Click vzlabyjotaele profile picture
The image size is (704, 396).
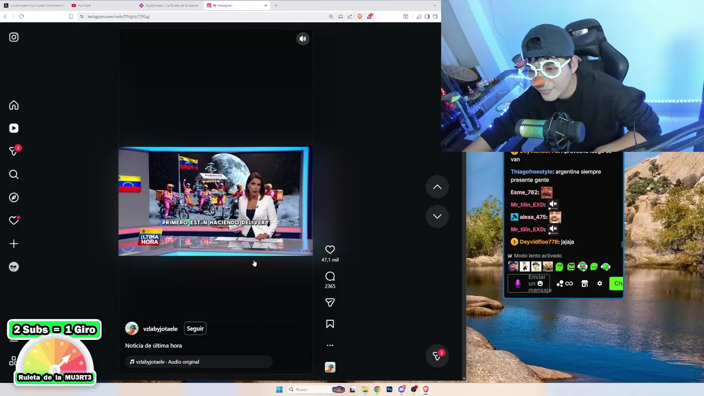(x=132, y=328)
